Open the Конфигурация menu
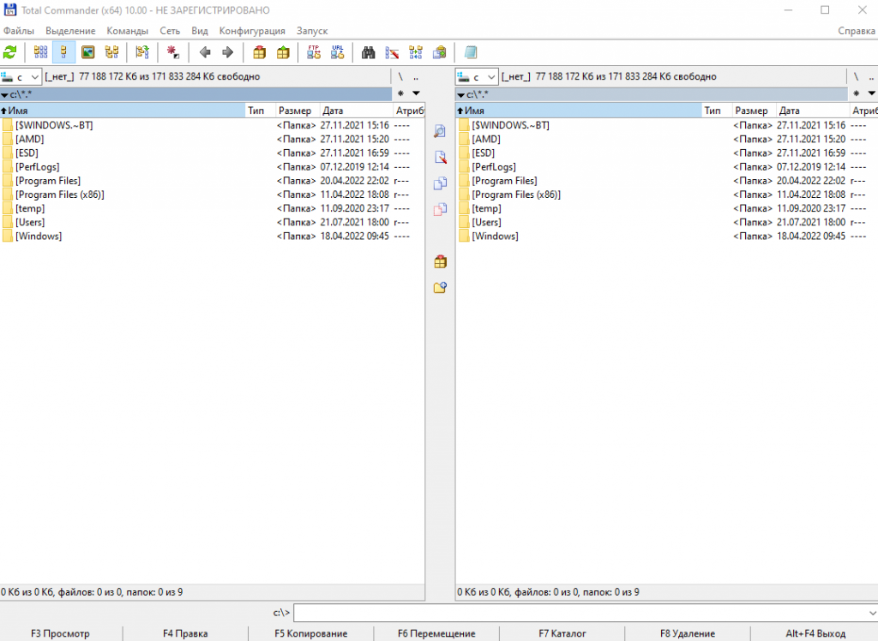878x641 pixels. point(251,31)
